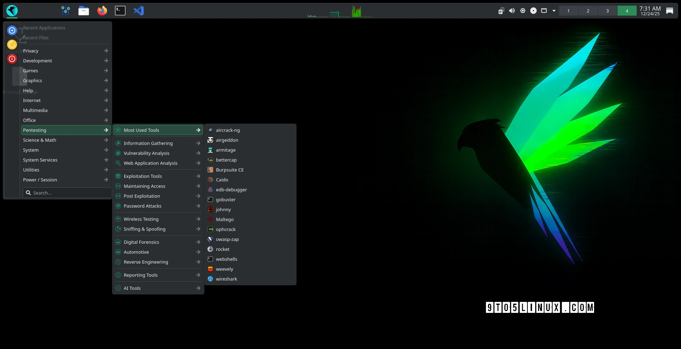Click inside the menu search field
The image size is (681, 349).
click(67, 192)
